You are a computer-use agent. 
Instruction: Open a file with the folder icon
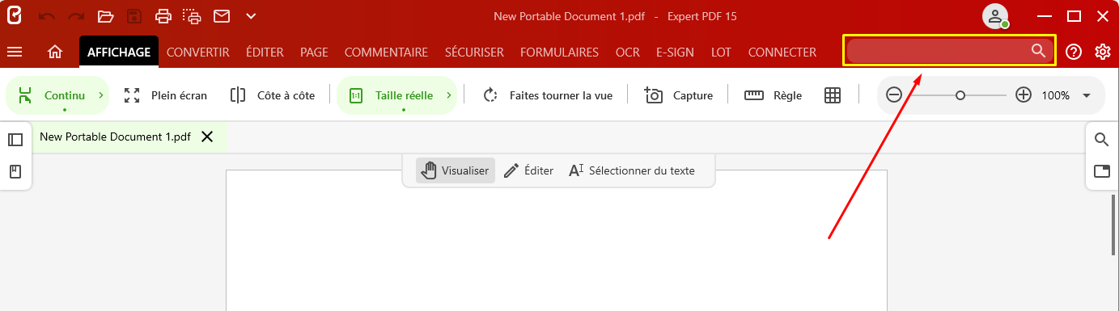pos(105,16)
